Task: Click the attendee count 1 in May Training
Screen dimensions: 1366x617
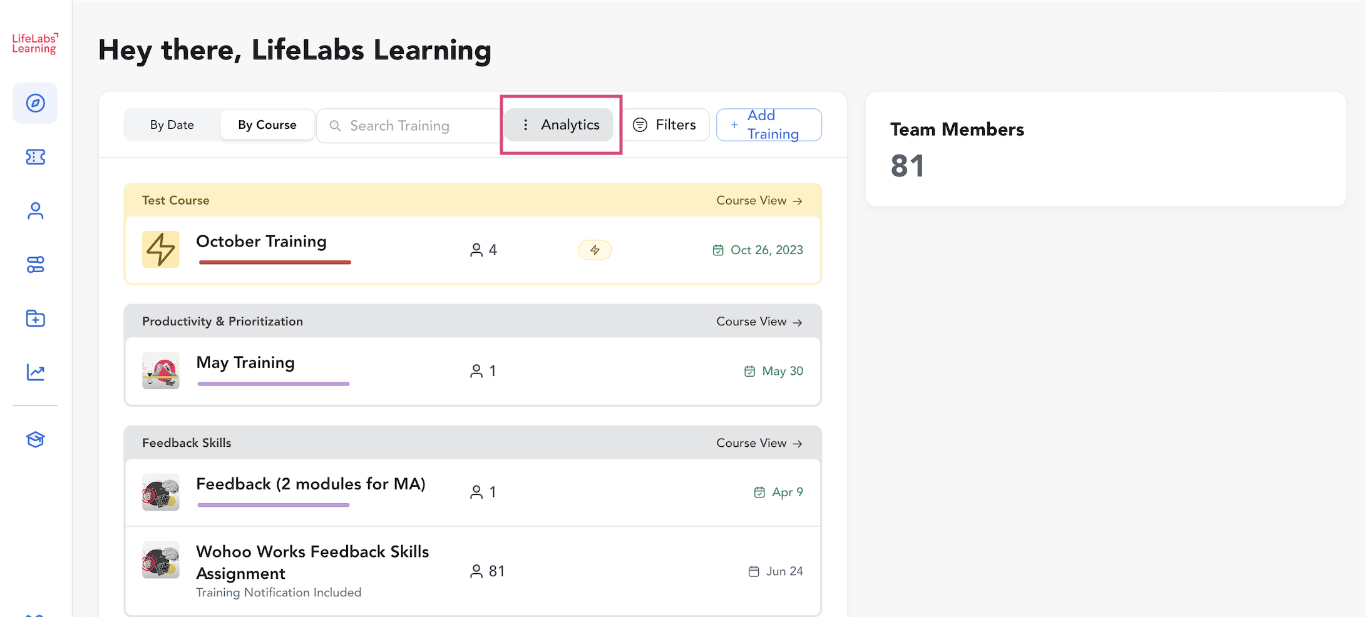Action: coord(493,371)
